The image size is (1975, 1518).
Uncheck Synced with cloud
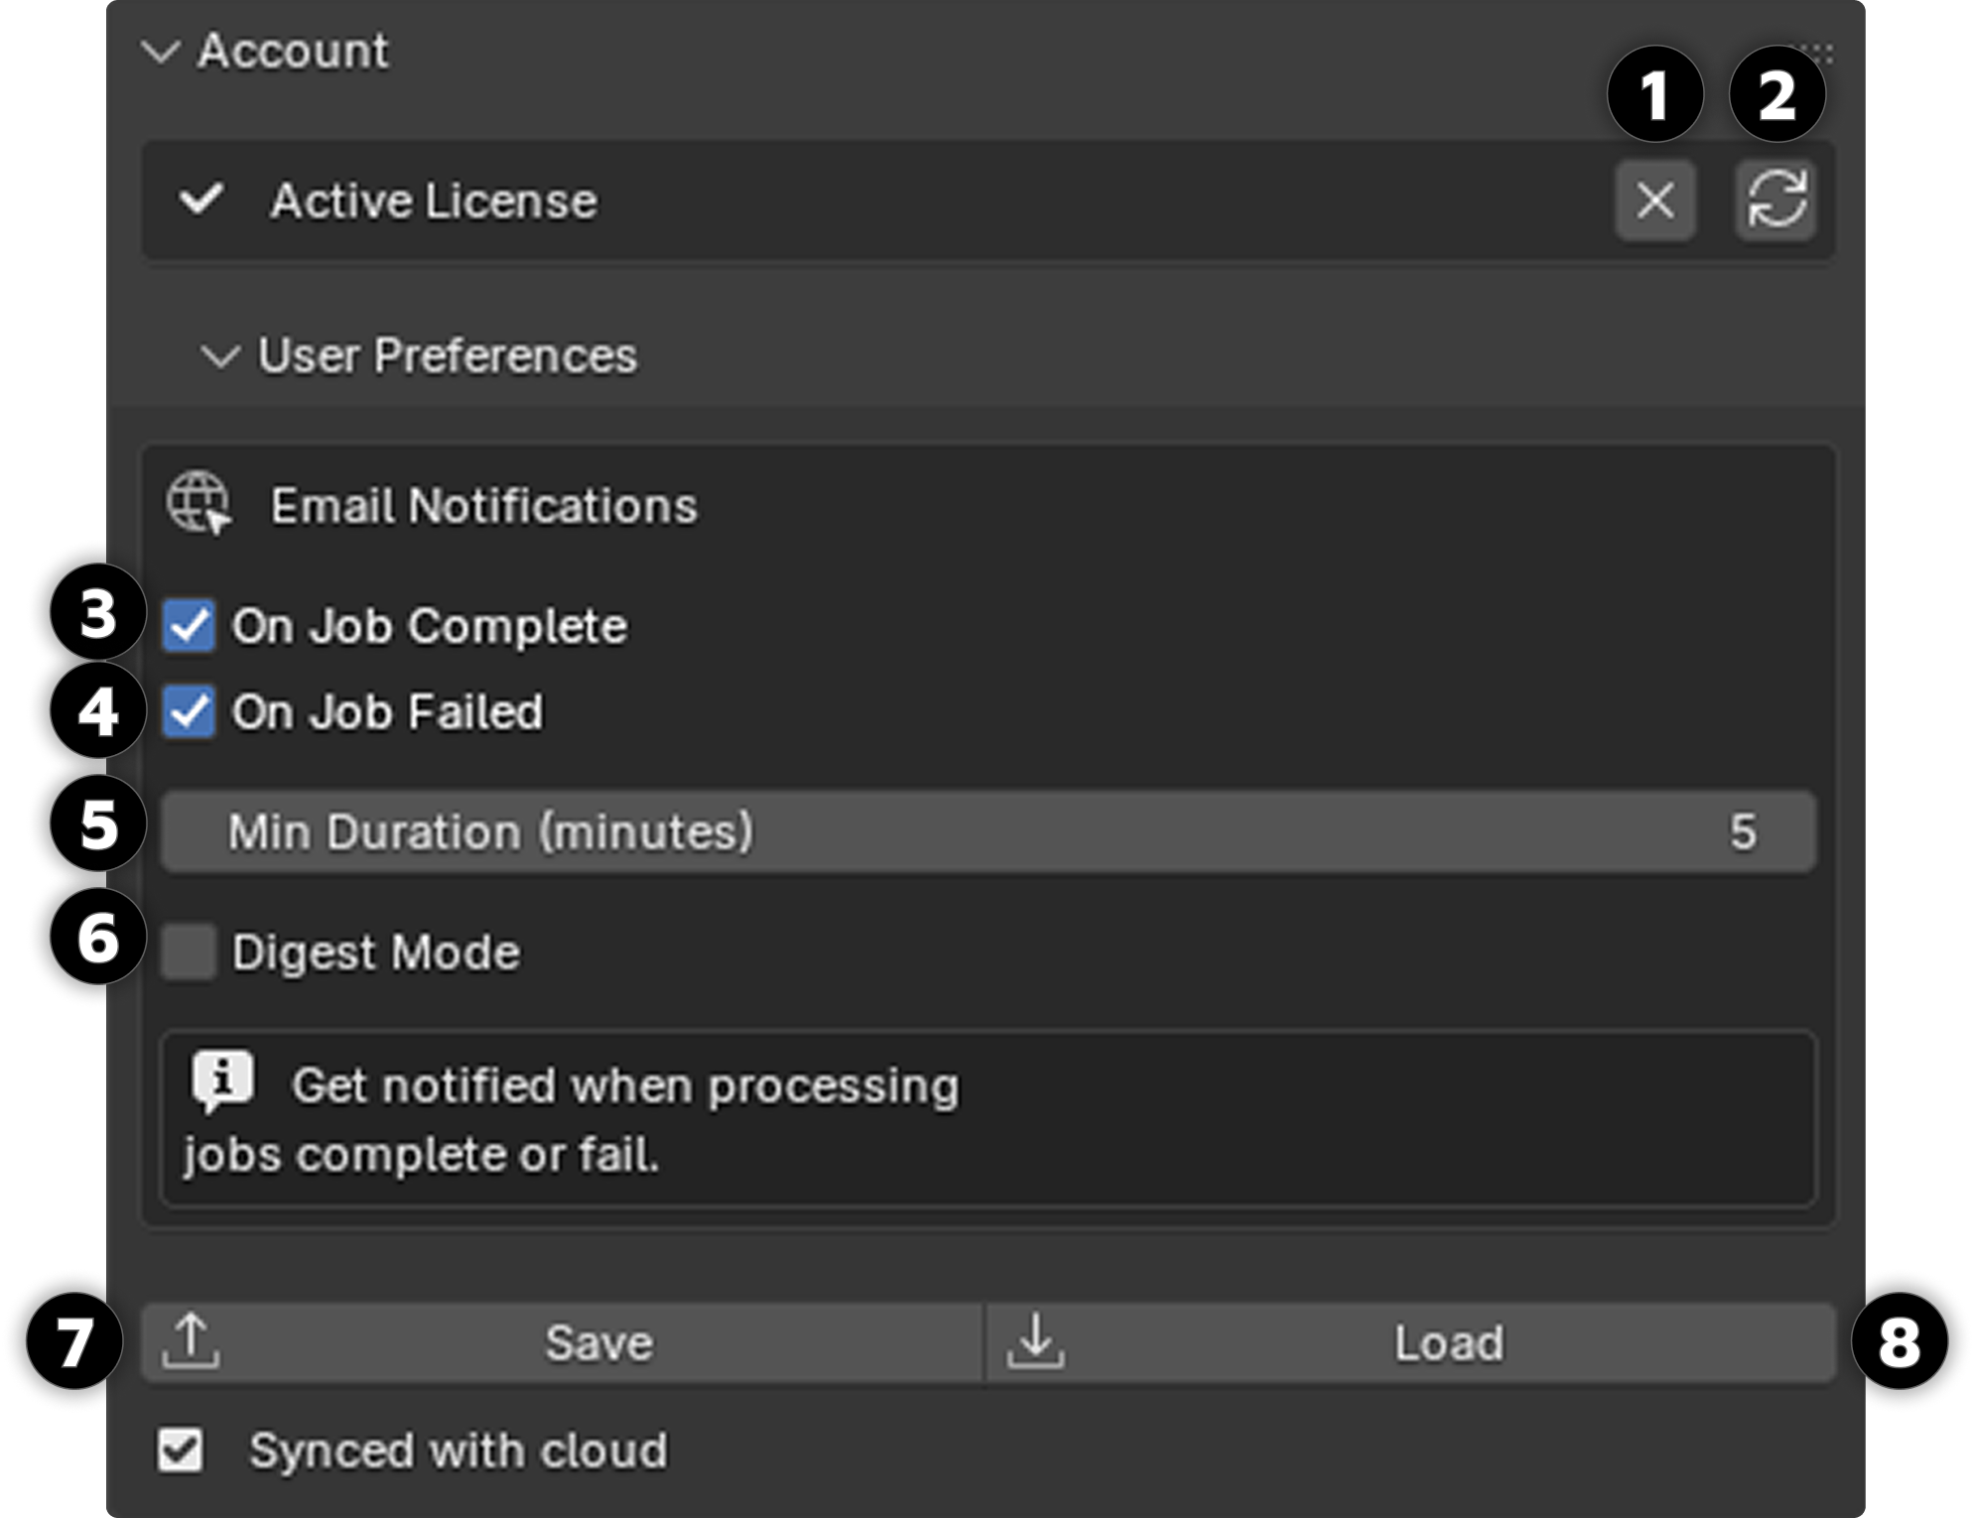(x=181, y=1452)
